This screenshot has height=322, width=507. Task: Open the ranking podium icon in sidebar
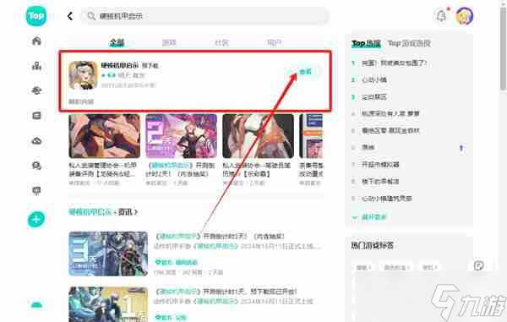point(36,66)
